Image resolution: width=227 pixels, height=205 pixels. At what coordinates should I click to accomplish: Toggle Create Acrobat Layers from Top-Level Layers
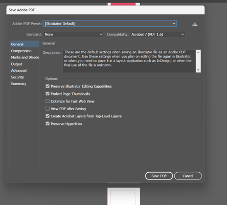[48, 116]
